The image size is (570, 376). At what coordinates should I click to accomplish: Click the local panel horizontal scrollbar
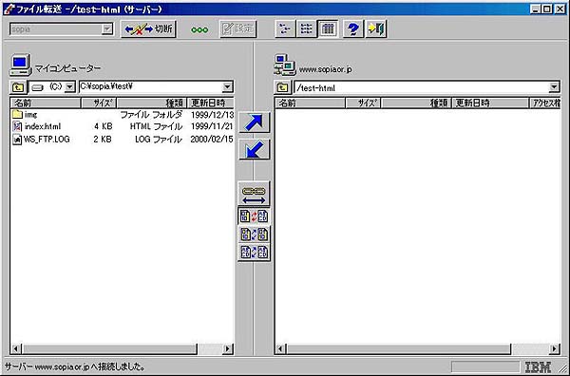coord(122,349)
